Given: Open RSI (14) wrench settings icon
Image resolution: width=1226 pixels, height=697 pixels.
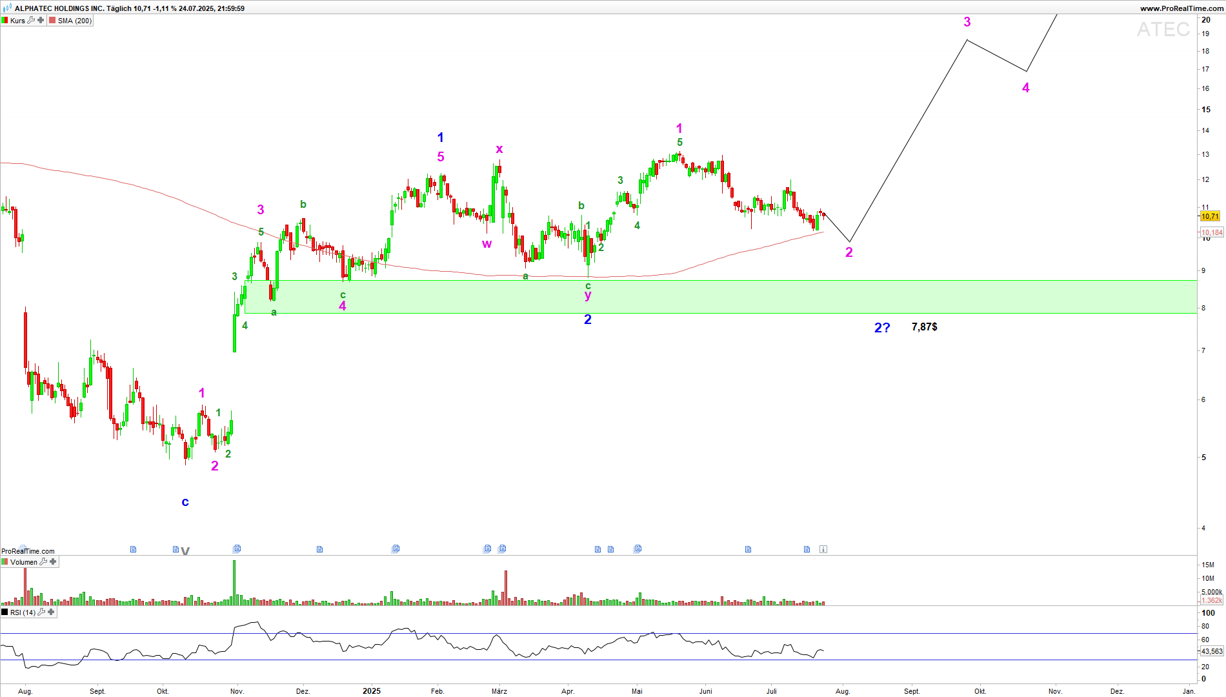Looking at the screenshot, I should (x=41, y=612).
